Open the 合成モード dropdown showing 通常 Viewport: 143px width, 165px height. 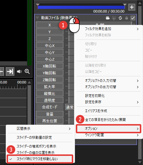pos(70,107)
